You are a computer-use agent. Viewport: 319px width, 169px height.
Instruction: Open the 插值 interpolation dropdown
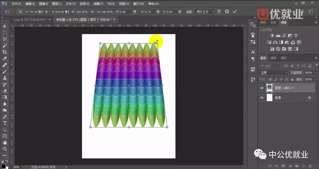click(204, 11)
